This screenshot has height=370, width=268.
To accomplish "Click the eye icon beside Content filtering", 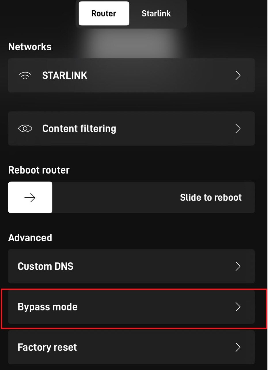I will coord(25,129).
